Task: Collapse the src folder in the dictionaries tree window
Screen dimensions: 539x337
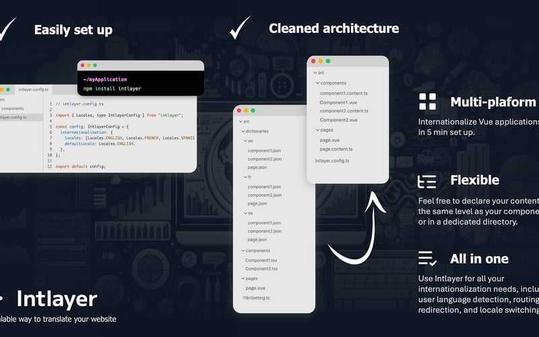Action: [x=241, y=121]
